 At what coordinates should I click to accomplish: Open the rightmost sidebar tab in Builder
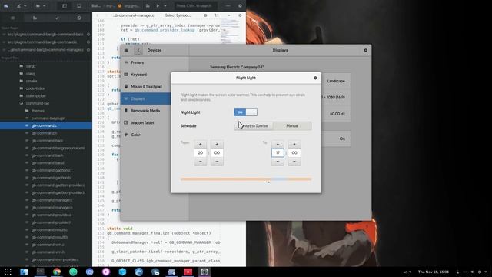[79, 18]
